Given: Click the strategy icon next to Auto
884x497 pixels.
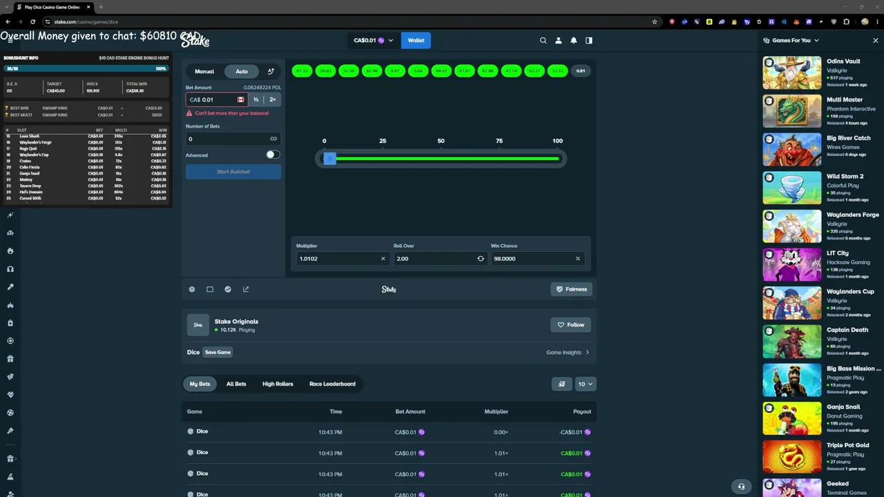Looking at the screenshot, I should [x=271, y=71].
